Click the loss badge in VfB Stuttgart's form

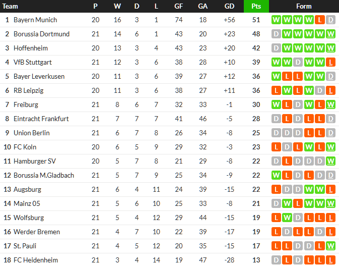click(330, 62)
